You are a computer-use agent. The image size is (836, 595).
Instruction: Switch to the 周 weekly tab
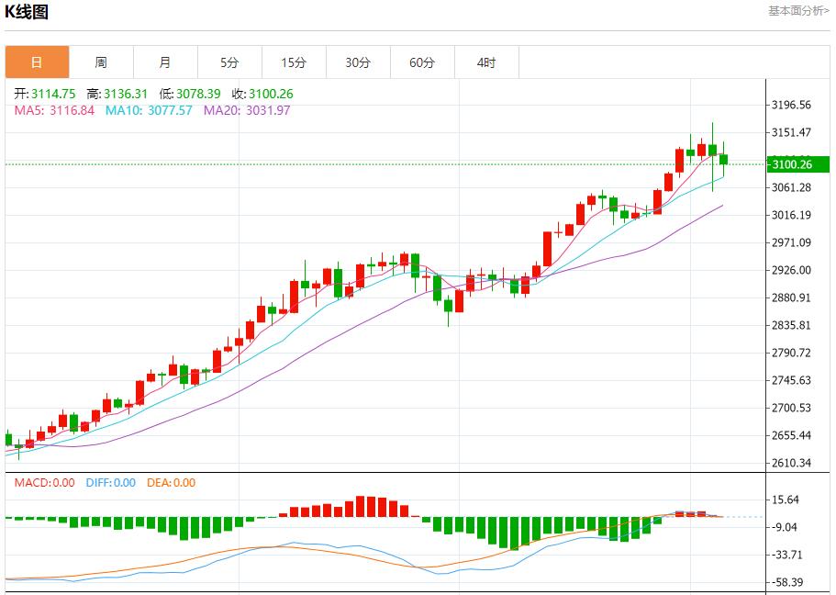click(x=101, y=62)
